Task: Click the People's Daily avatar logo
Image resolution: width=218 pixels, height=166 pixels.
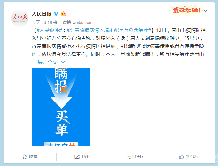Action: click(x=19, y=18)
